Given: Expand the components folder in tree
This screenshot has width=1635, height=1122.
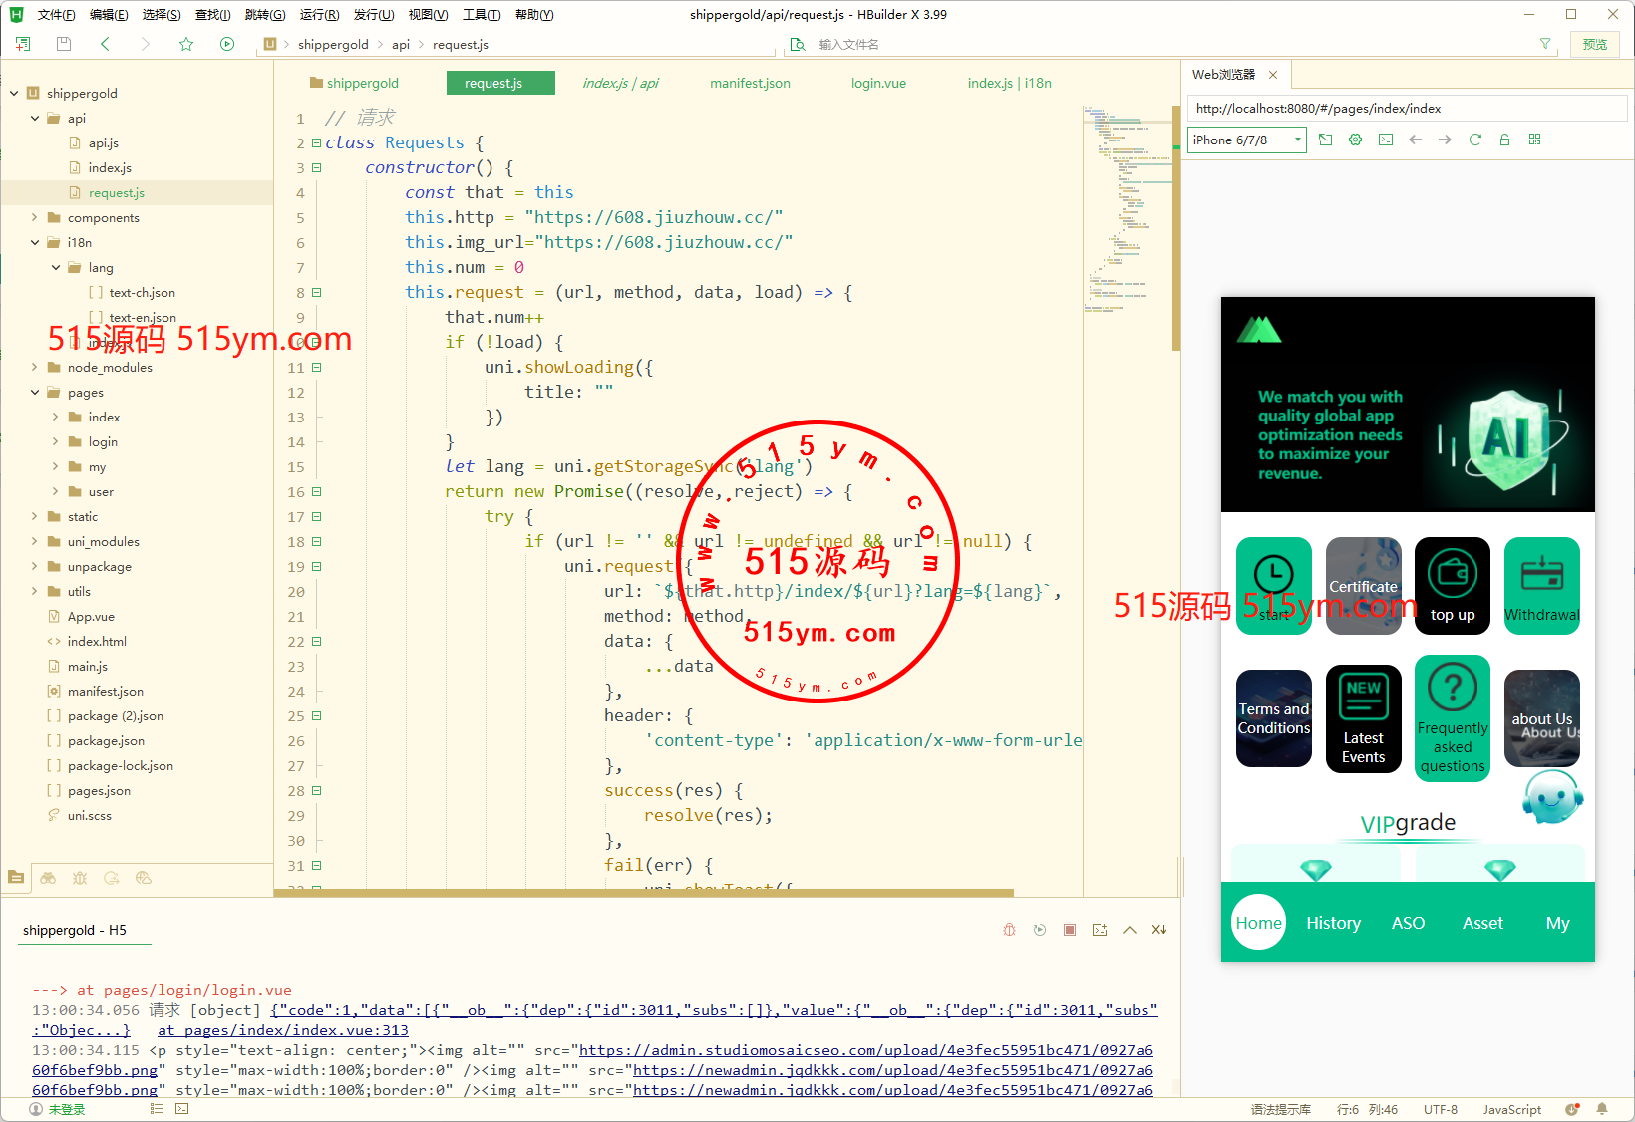Looking at the screenshot, I should (x=35, y=218).
